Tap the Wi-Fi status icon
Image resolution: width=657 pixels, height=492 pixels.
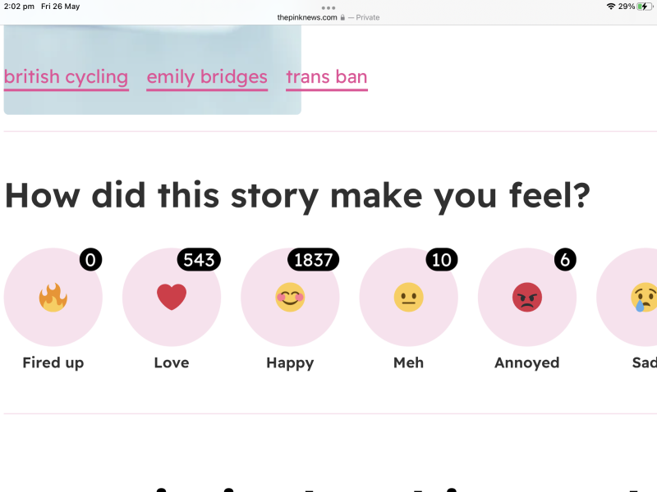pos(611,7)
